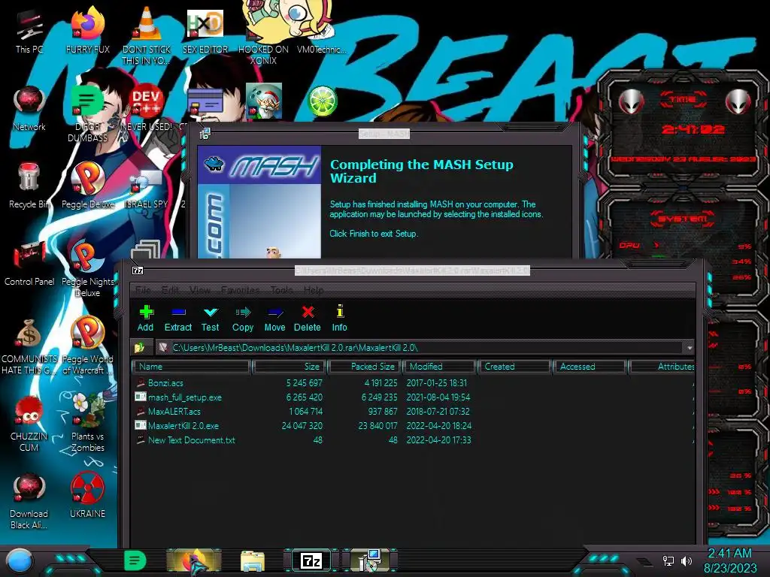Open the DEV C++ desktop icon

click(147, 101)
